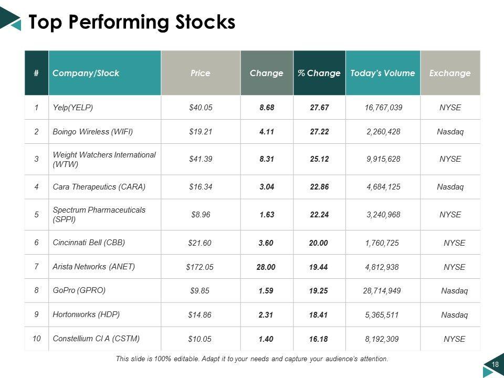This screenshot has width=504, height=378.
Task: Click the slide number 18 badge
Action: pyautogui.click(x=494, y=365)
